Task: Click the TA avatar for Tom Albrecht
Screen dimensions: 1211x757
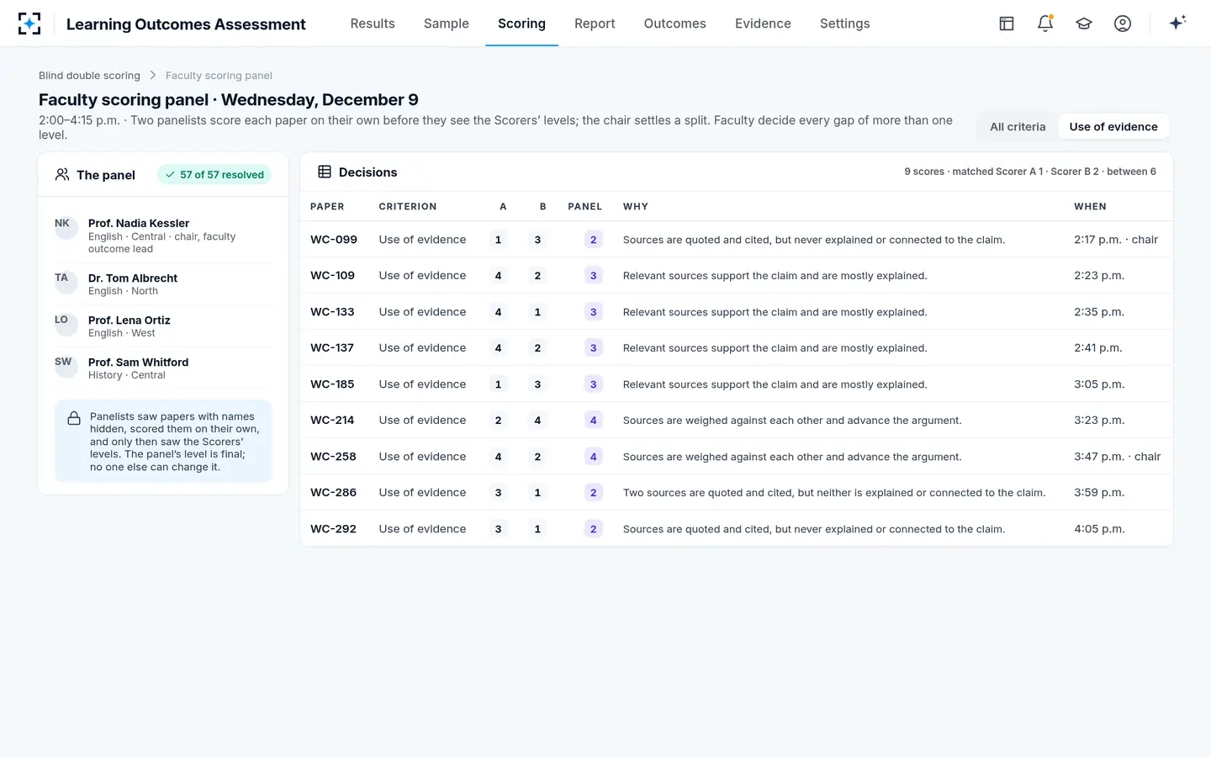Action: 66,283
